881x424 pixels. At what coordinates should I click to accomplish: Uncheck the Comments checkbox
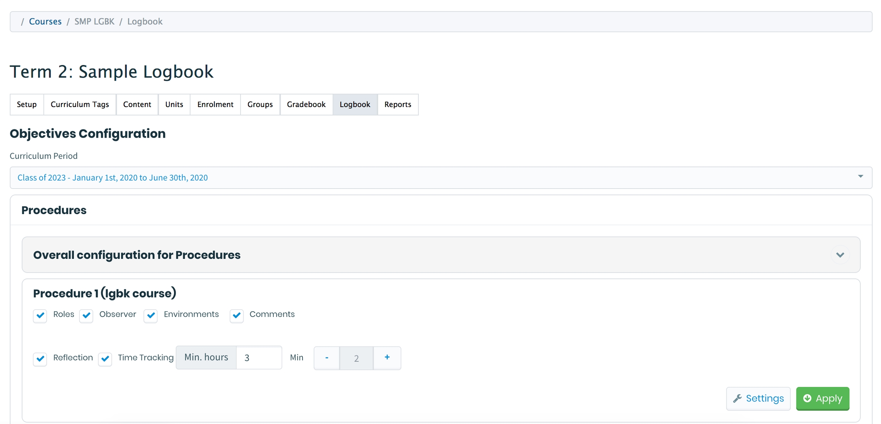click(237, 315)
